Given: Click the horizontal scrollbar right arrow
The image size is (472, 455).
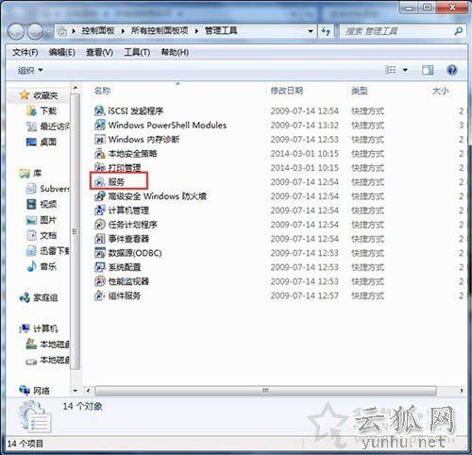Looking at the screenshot, I should click(x=462, y=391).
